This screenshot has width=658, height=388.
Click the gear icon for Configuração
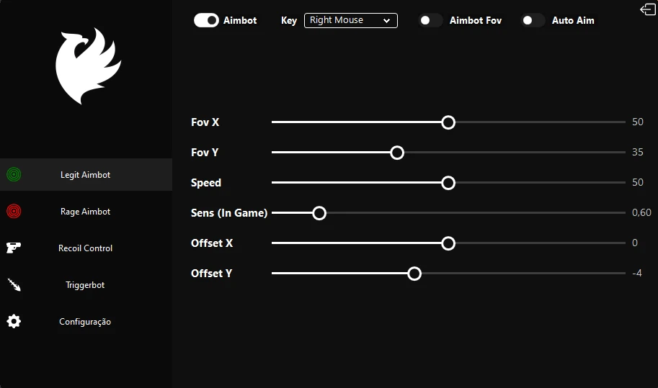[14, 322]
